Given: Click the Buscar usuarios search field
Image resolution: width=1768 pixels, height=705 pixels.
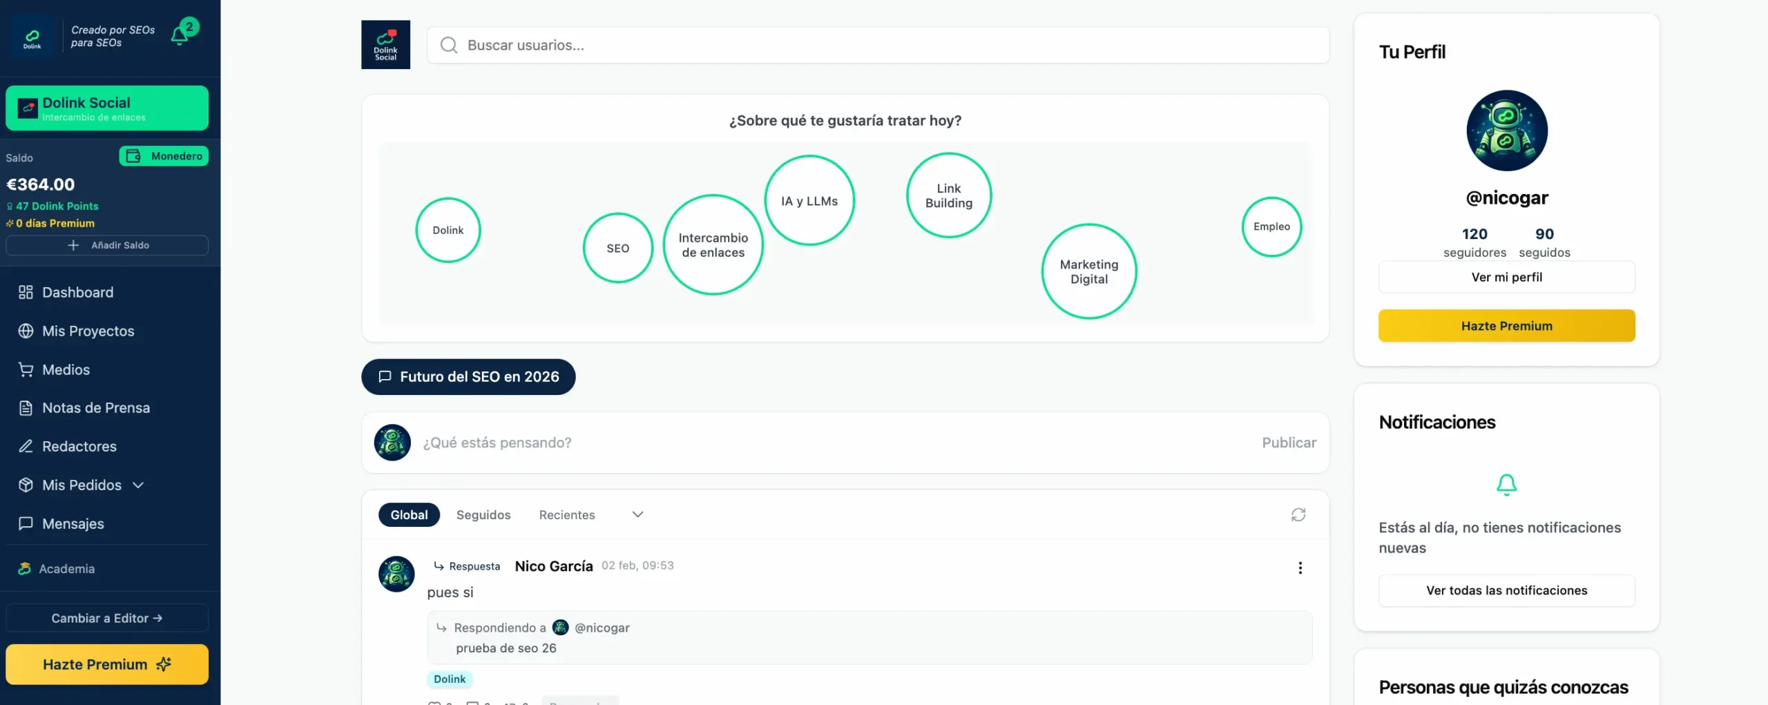Looking at the screenshot, I should coord(877,45).
